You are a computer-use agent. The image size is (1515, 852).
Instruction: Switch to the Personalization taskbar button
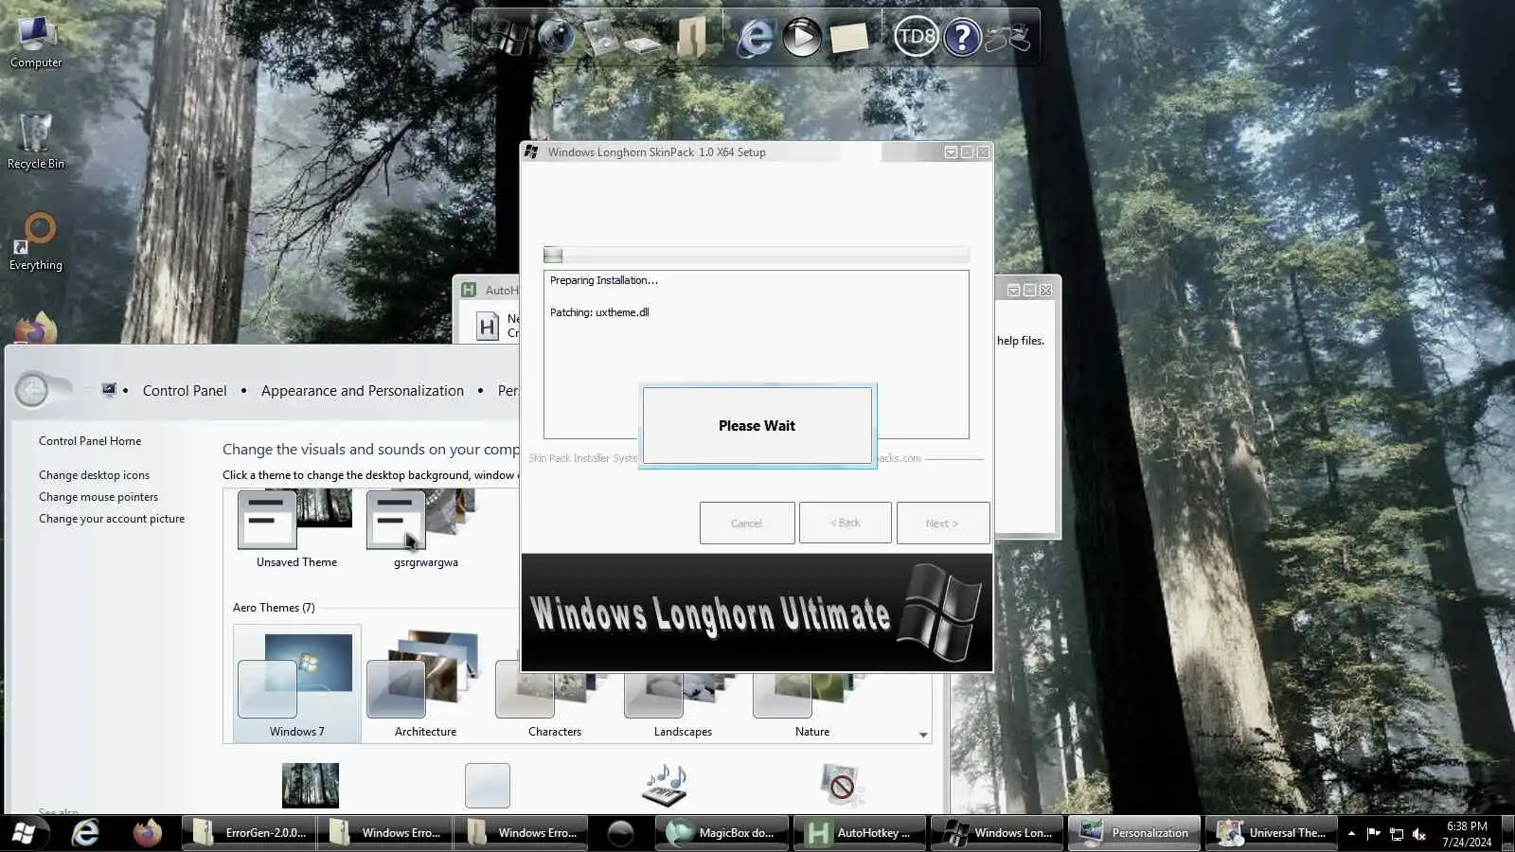click(1134, 833)
